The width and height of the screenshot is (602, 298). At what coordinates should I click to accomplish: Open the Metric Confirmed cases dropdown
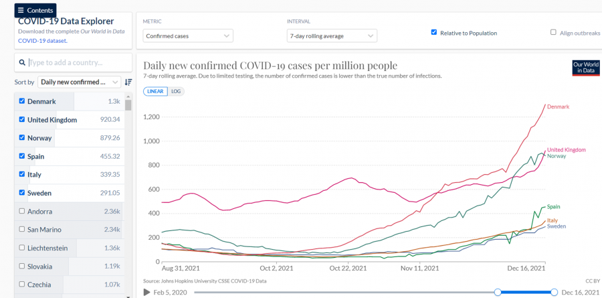point(188,35)
